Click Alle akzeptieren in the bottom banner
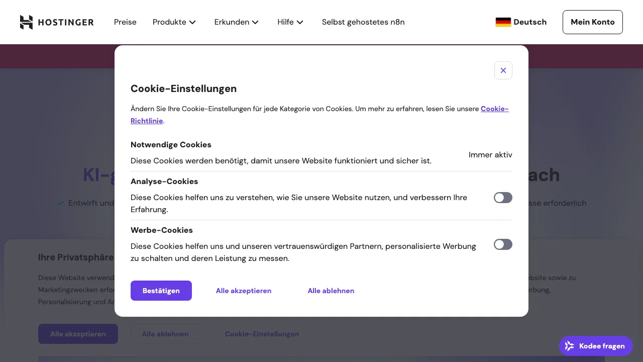This screenshot has height=362, width=643. coord(78,334)
